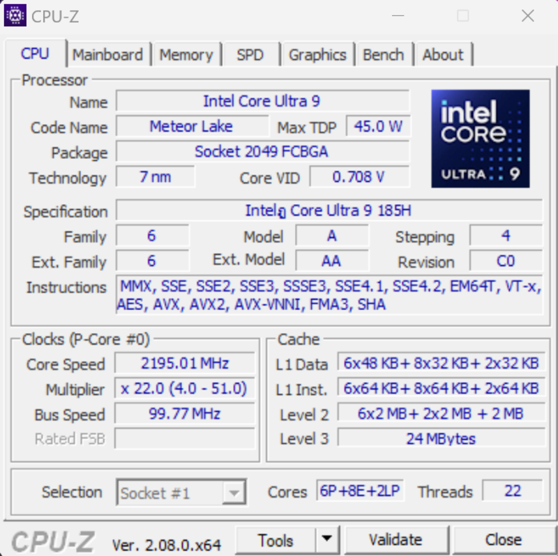Minimize the CPU-Z window
Viewport: 558px width, 556px height.
point(398,15)
